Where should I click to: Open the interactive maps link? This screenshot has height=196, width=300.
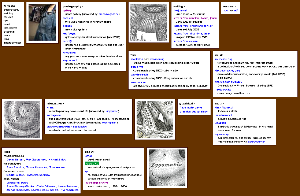(50, 108)
